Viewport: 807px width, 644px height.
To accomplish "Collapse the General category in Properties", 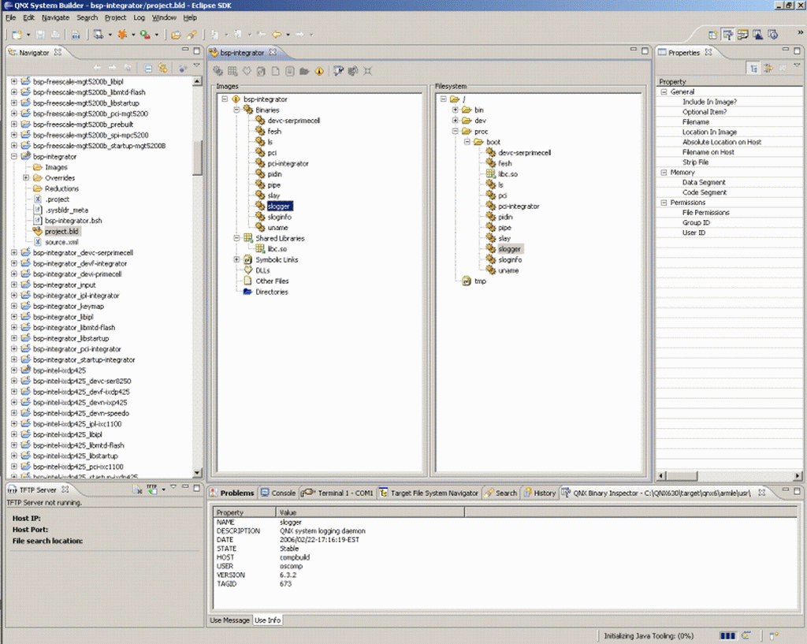I will (664, 91).
